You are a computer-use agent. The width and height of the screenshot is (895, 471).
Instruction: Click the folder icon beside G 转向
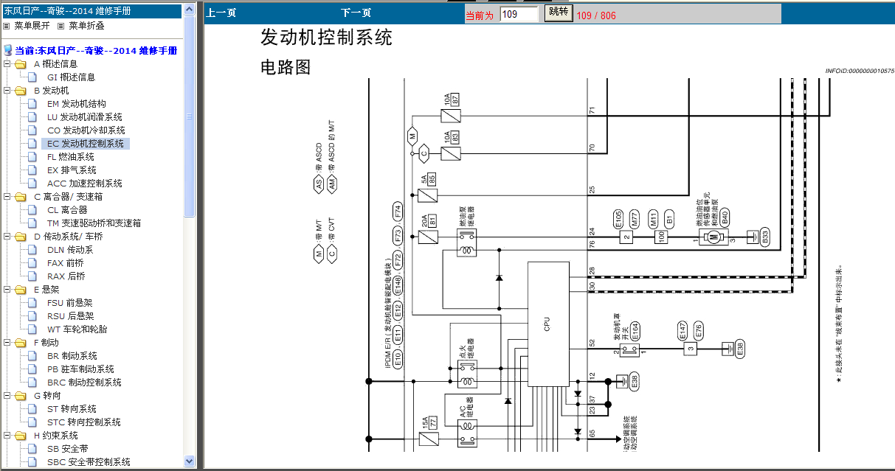coord(20,396)
